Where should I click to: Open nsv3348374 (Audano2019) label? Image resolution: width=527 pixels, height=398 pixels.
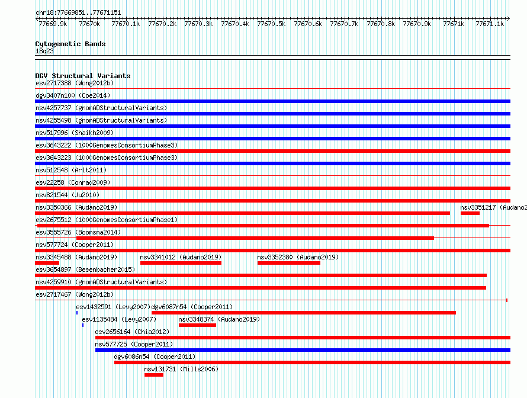click(x=219, y=319)
